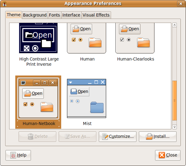Click orange folder icon in Human preview
The width and height of the screenshot is (186, 166).
pos(95,42)
